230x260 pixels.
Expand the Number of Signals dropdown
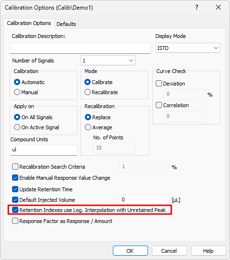pyautogui.click(x=108, y=61)
